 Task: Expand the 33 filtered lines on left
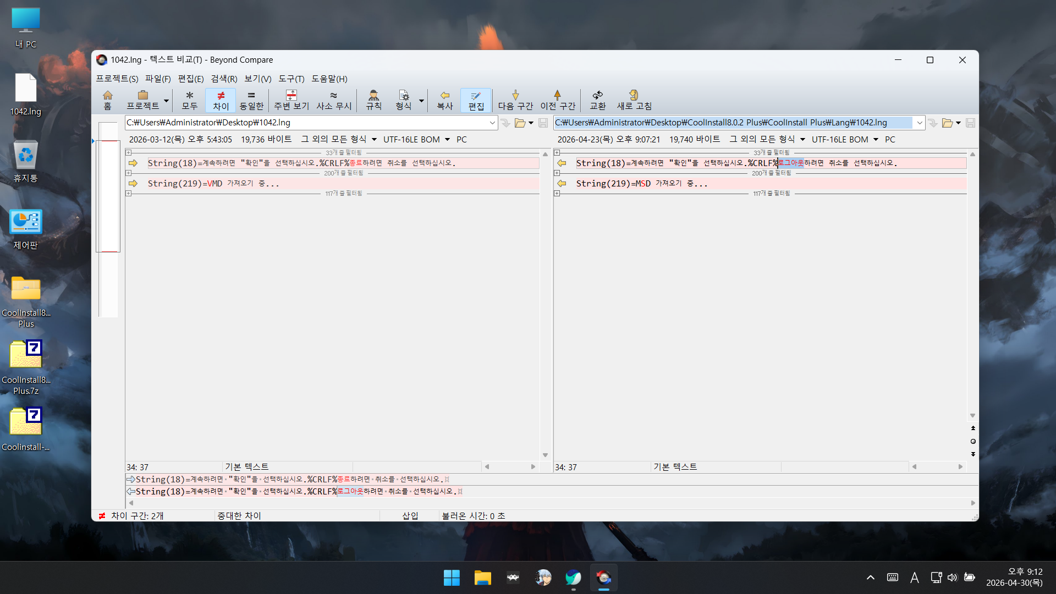tap(129, 152)
